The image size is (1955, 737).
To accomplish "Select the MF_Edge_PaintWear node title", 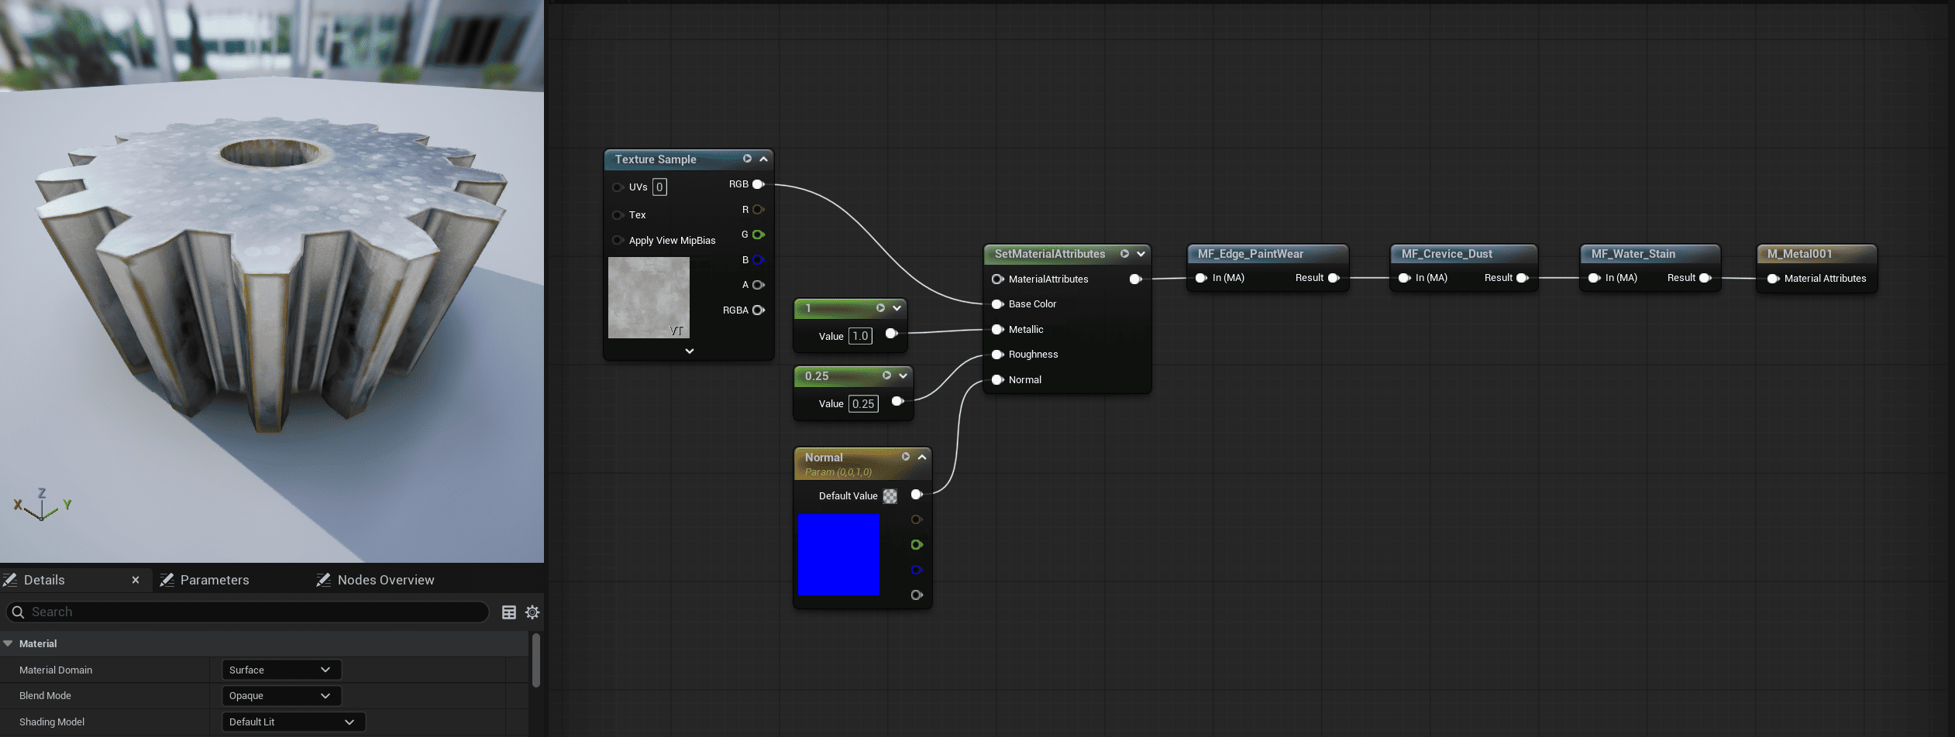I will [x=1250, y=254].
